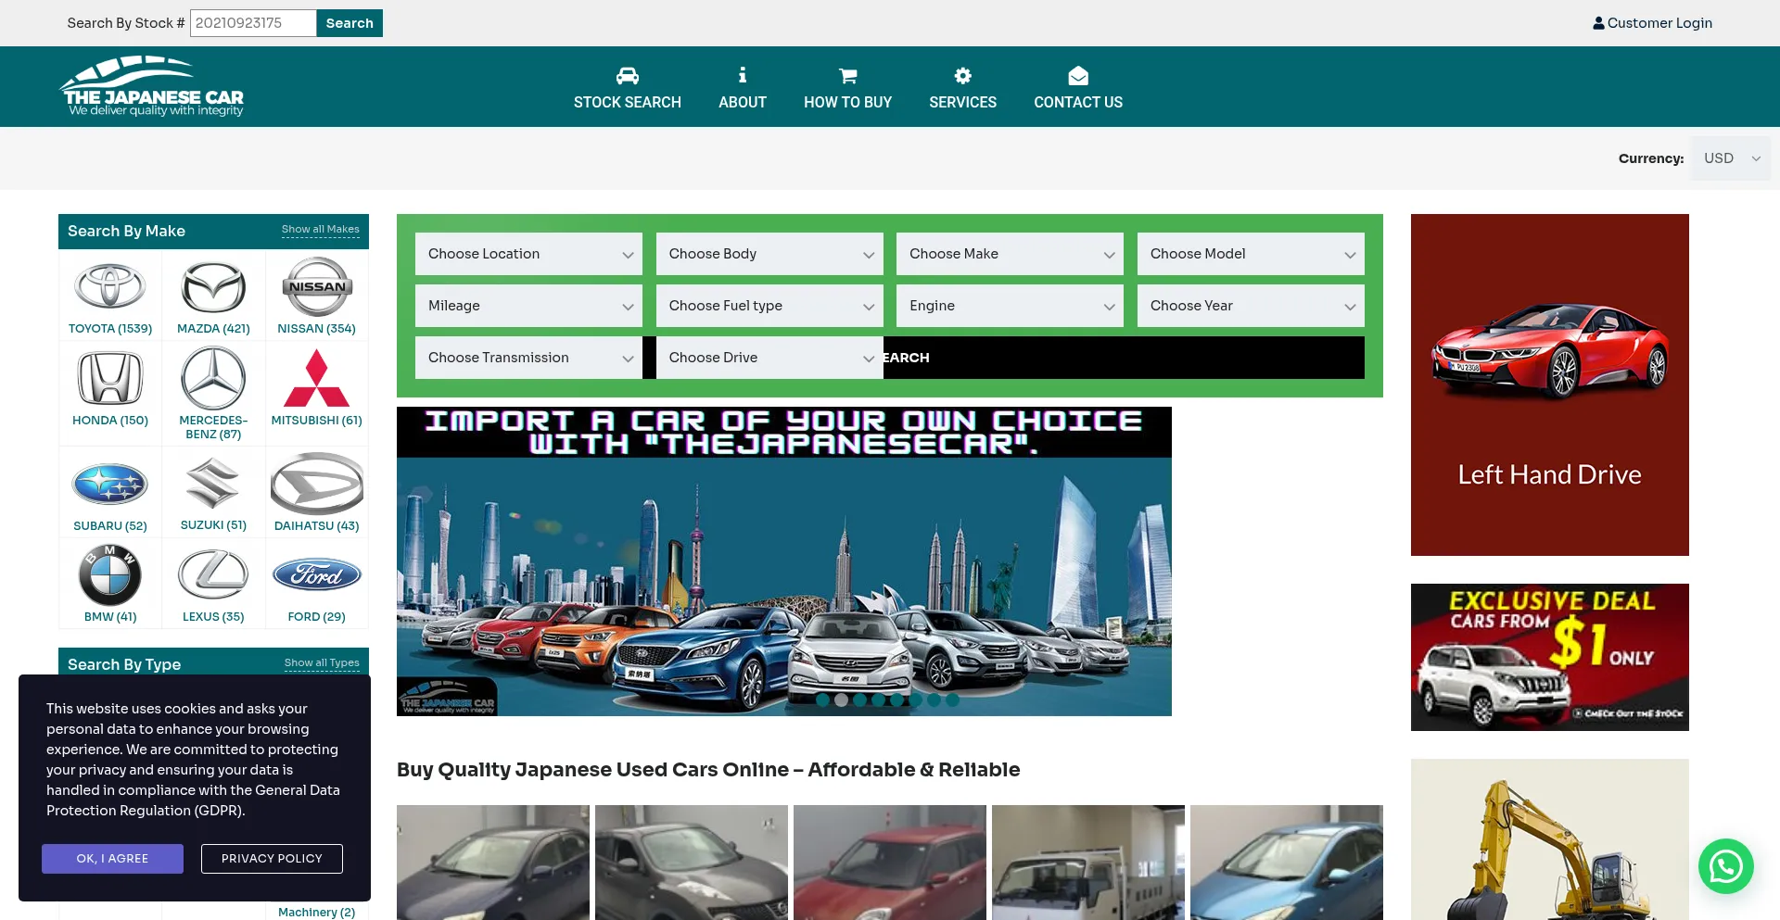Open the Choose Make dropdown
Screen dimensions: 1780x920
1010,254
